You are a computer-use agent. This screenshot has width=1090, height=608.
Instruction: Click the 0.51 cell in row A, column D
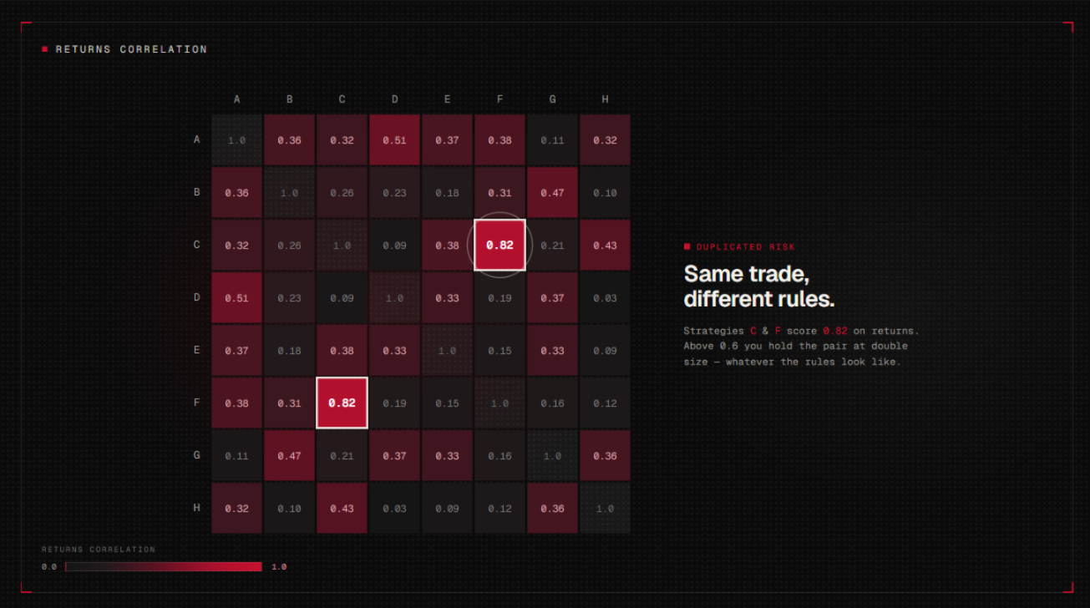(394, 139)
